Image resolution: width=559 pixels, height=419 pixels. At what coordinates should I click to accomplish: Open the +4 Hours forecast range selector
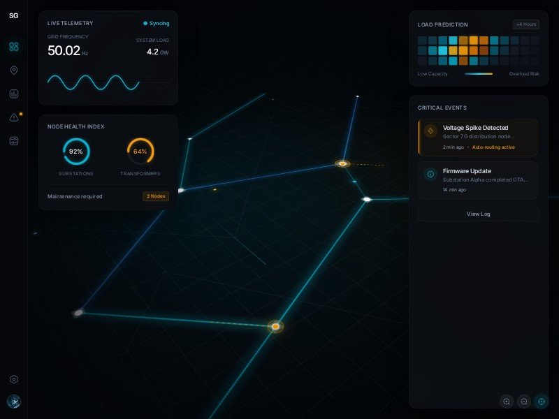click(x=525, y=24)
